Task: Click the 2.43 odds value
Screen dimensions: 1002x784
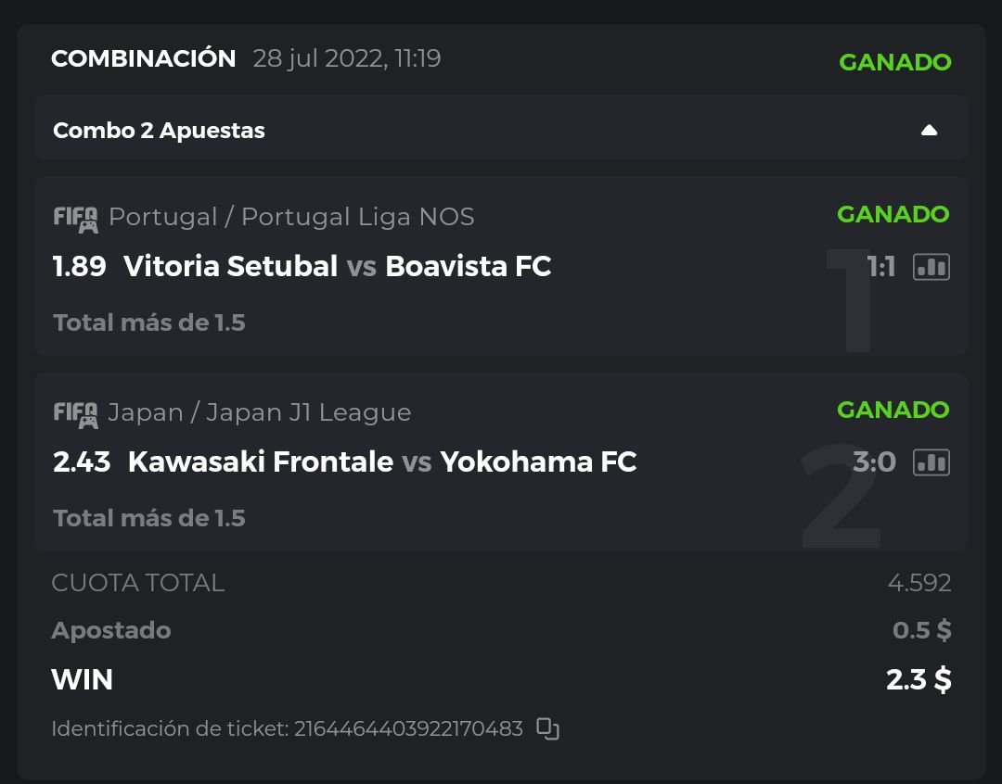Action: 82,462
